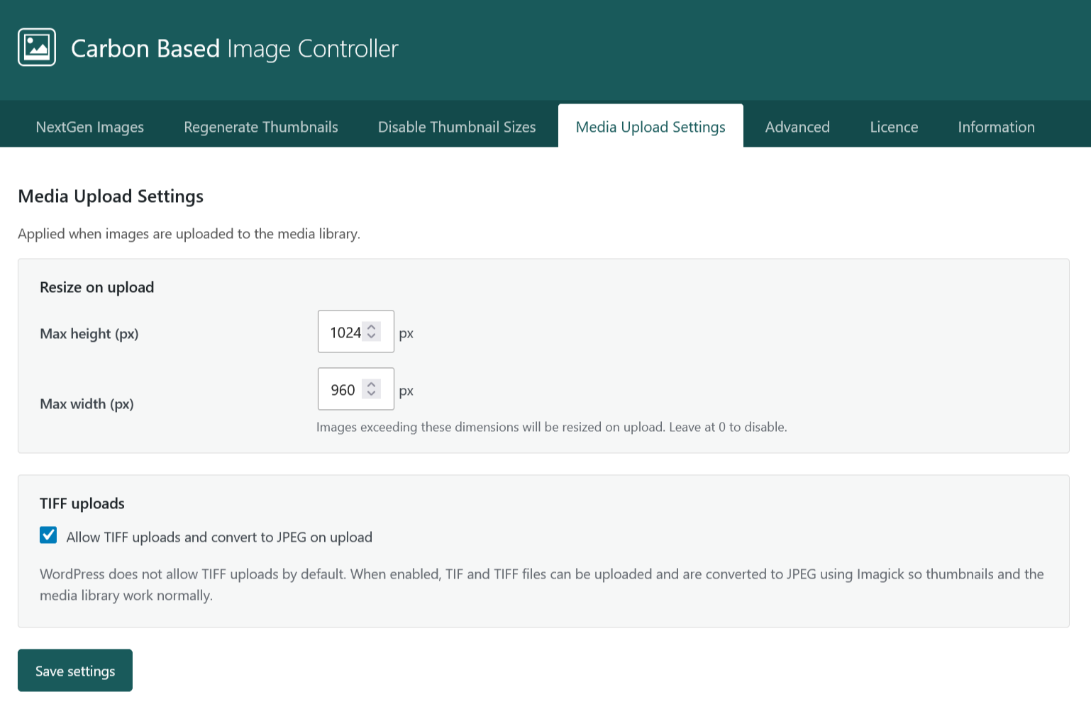Viewport: 1091px width, 709px height.
Task: Select the Media Upload Settings tab
Action: click(650, 127)
